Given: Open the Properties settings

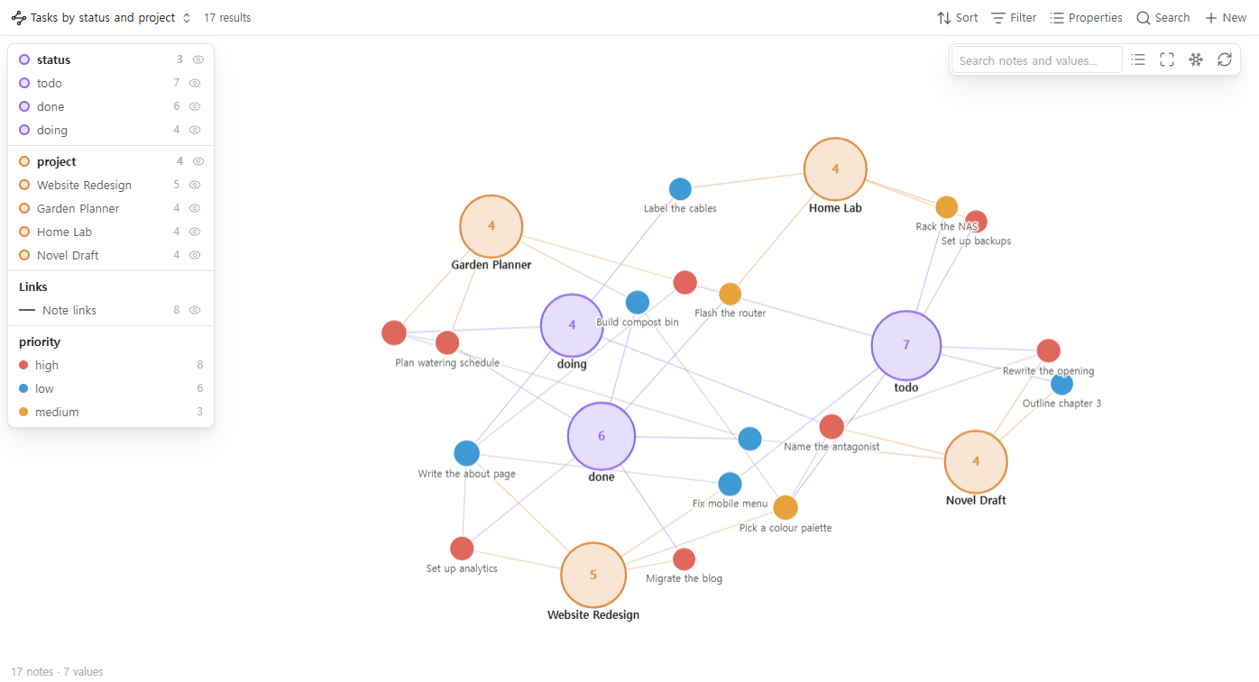Looking at the screenshot, I should coord(1086,18).
